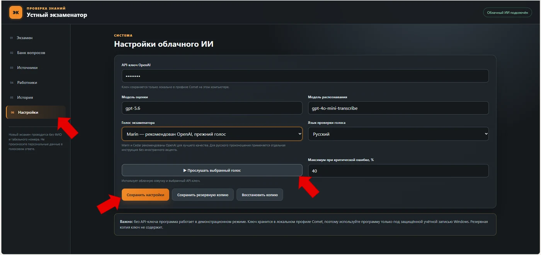Play the selected voice with Прослушать выбранный голос

tap(212, 170)
